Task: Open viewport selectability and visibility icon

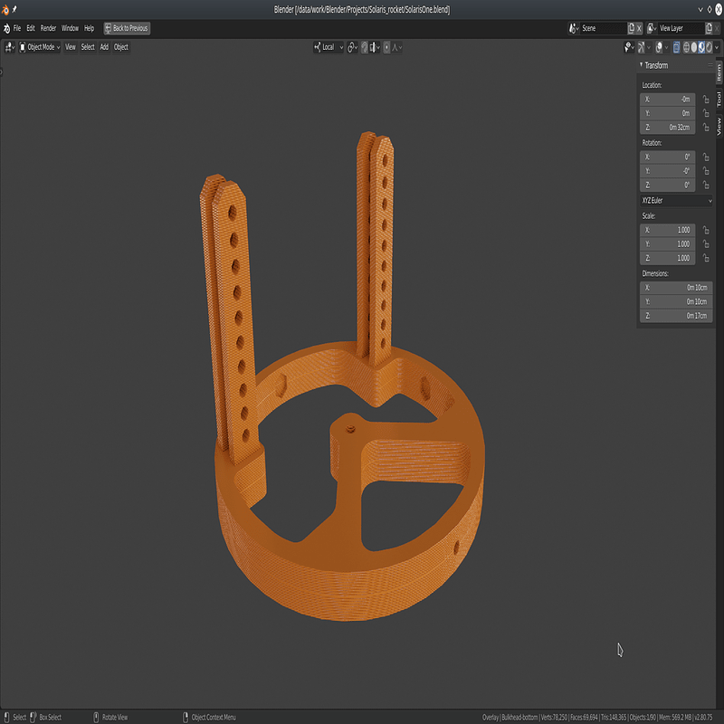Action: tap(629, 47)
